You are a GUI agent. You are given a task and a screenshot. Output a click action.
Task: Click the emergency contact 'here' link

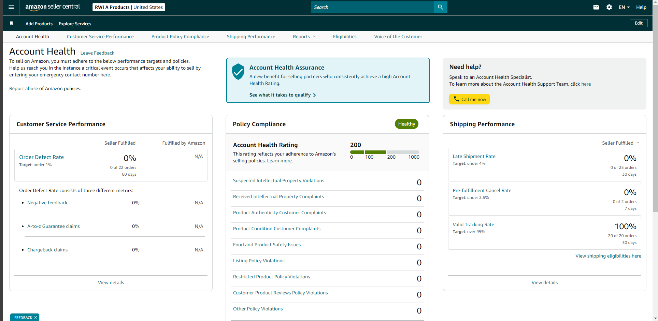pos(105,75)
